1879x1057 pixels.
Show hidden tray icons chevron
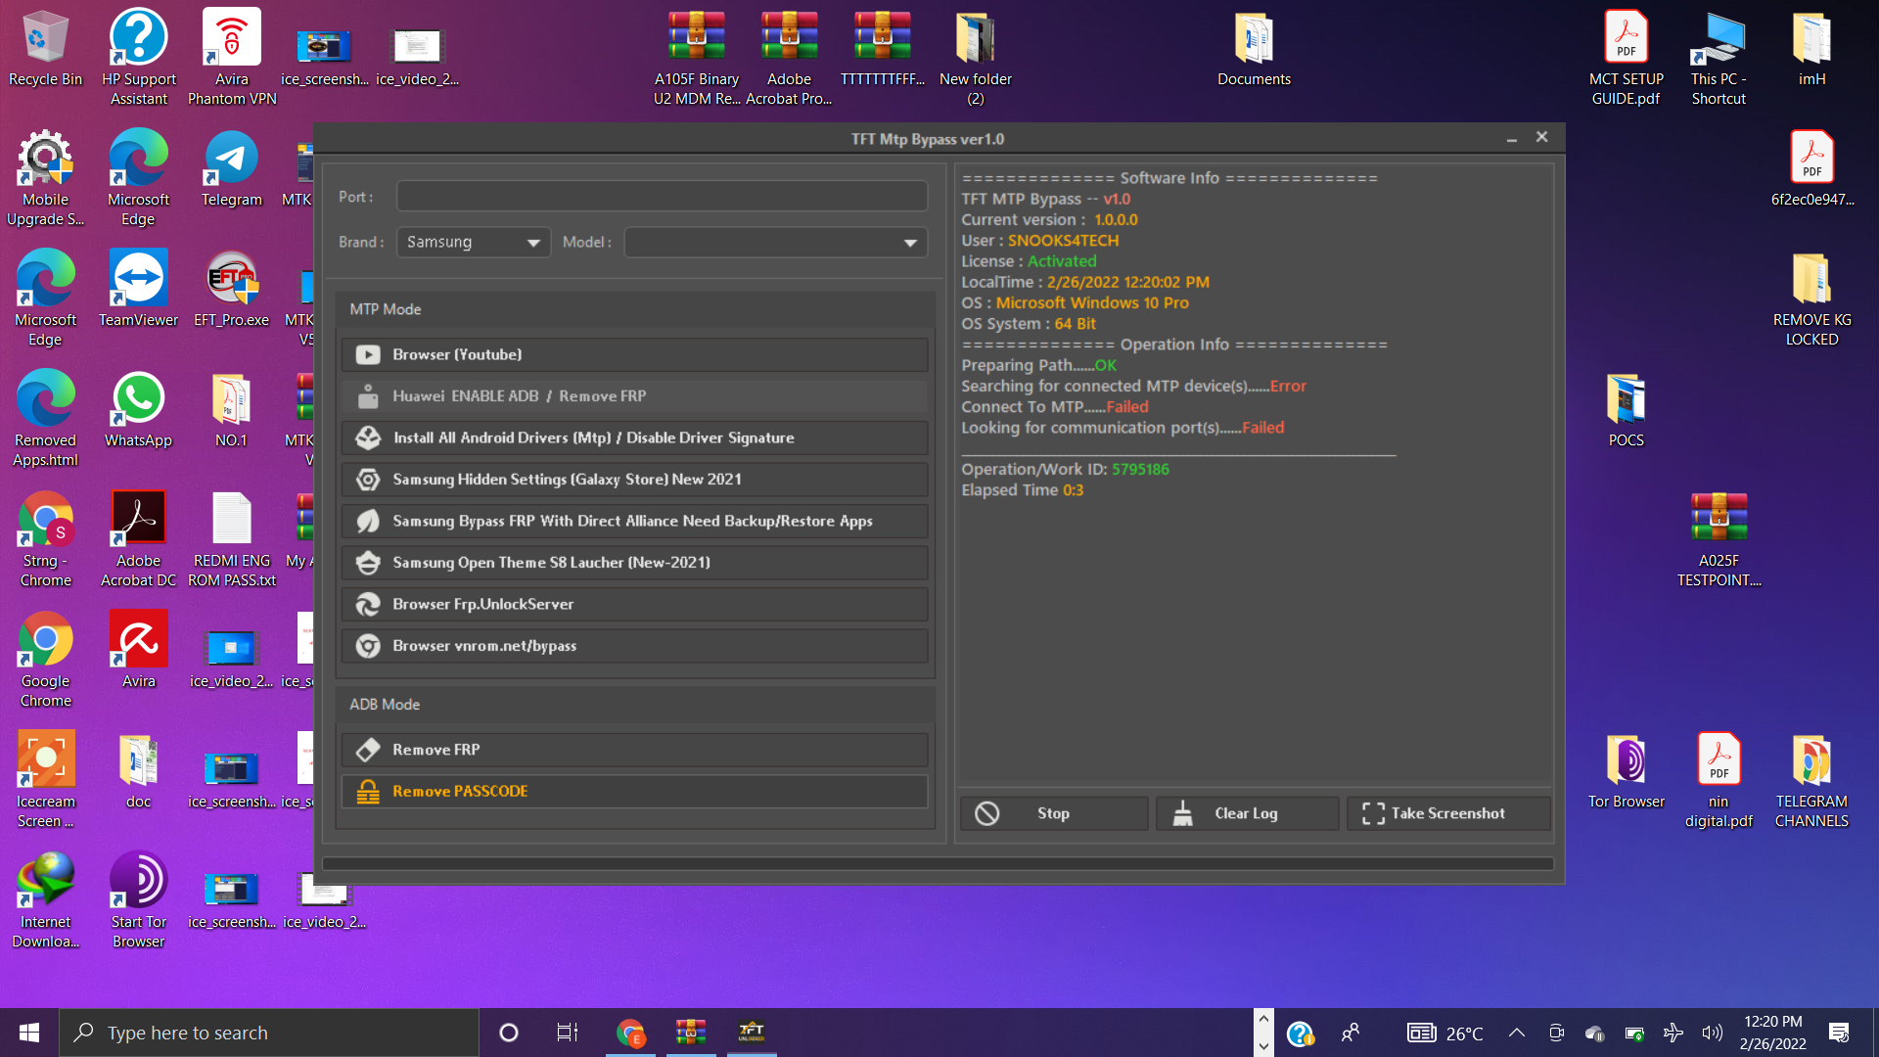click(x=1517, y=1032)
